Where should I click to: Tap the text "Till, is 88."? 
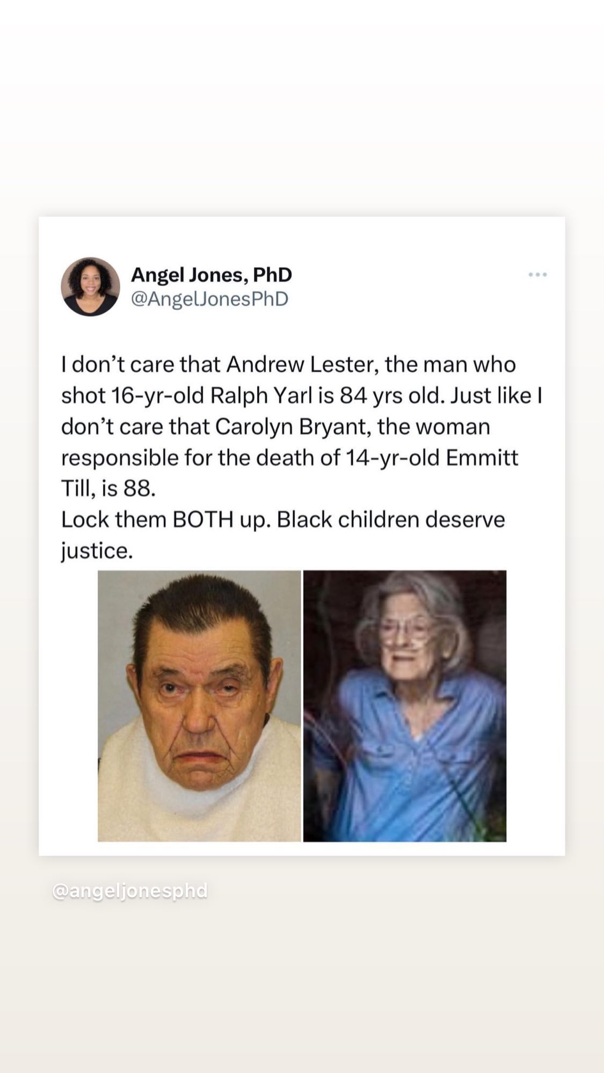[x=108, y=489]
